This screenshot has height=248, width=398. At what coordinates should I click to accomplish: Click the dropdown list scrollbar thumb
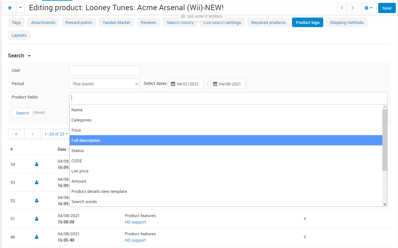point(385,140)
